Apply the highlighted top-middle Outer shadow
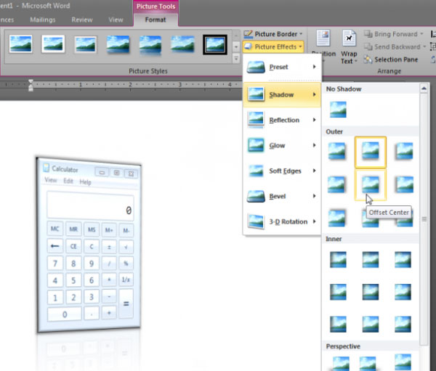The height and width of the screenshot is (371, 436). click(x=371, y=152)
